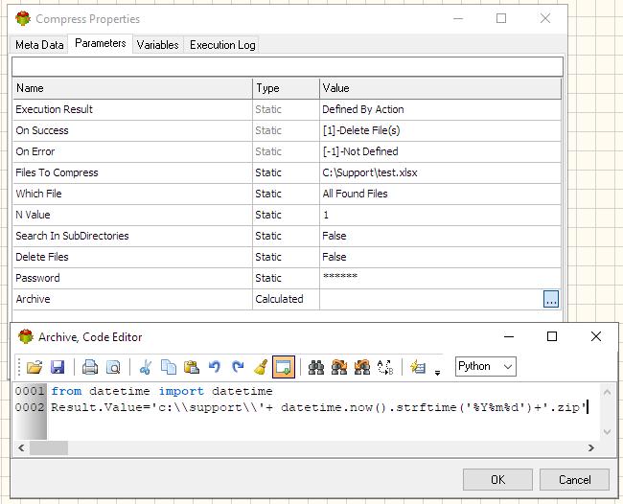
Task: Click the horizontal scrollbar thumb
Action: 49,448
